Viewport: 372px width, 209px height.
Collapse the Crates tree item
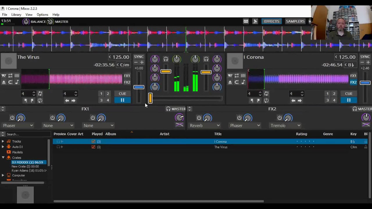point(3,158)
